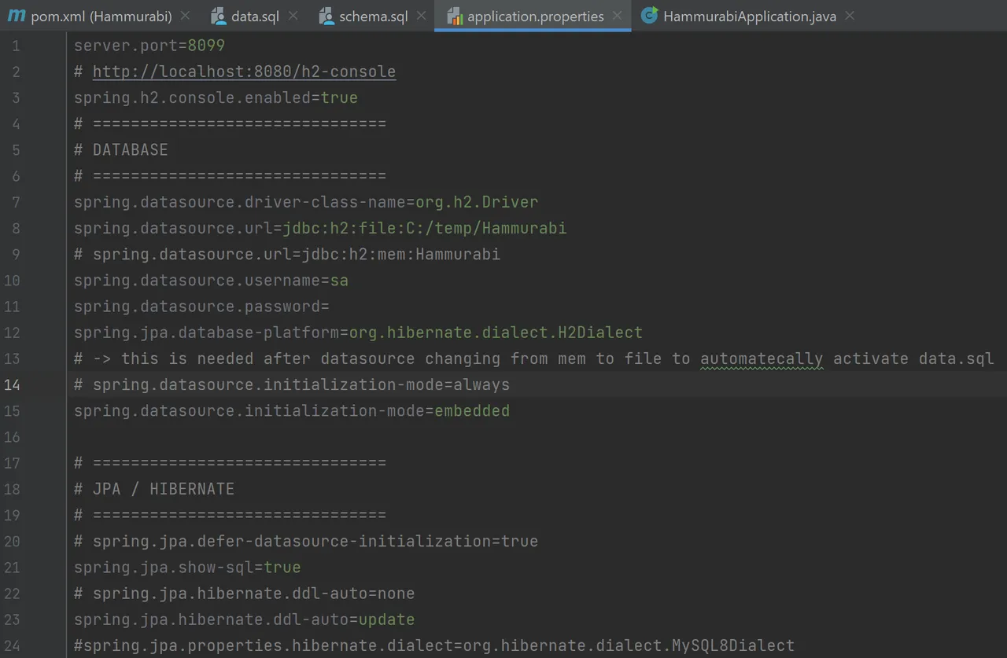Click the 'embedded' value
Image resolution: width=1007 pixels, height=658 pixels.
(472, 410)
